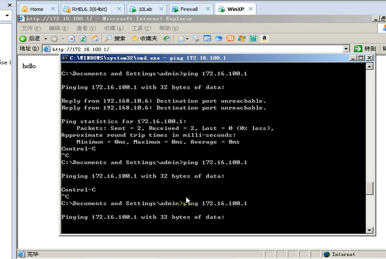Viewport: 386px width, 259px height.
Task: Go to the IE home page icon
Action: [x=95, y=38]
